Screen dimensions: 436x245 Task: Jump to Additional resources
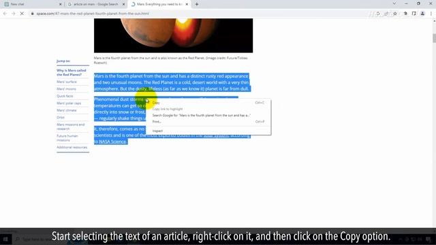click(72, 148)
